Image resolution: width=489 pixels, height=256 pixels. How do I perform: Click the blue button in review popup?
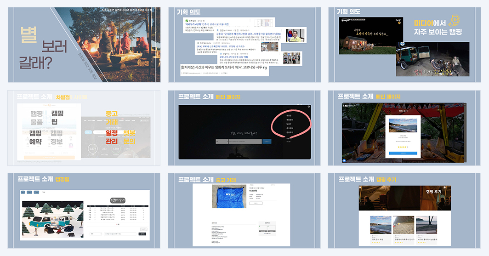403,153
